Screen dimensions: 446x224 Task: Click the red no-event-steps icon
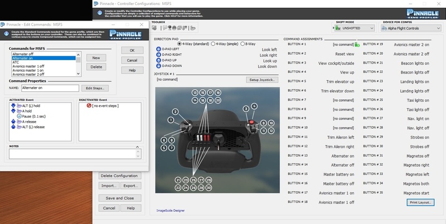89,106
